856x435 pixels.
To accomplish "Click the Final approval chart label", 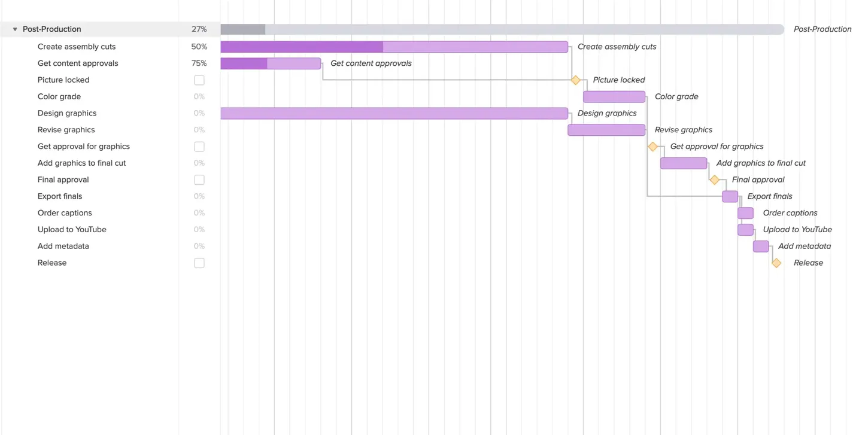I will click(758, 180).
